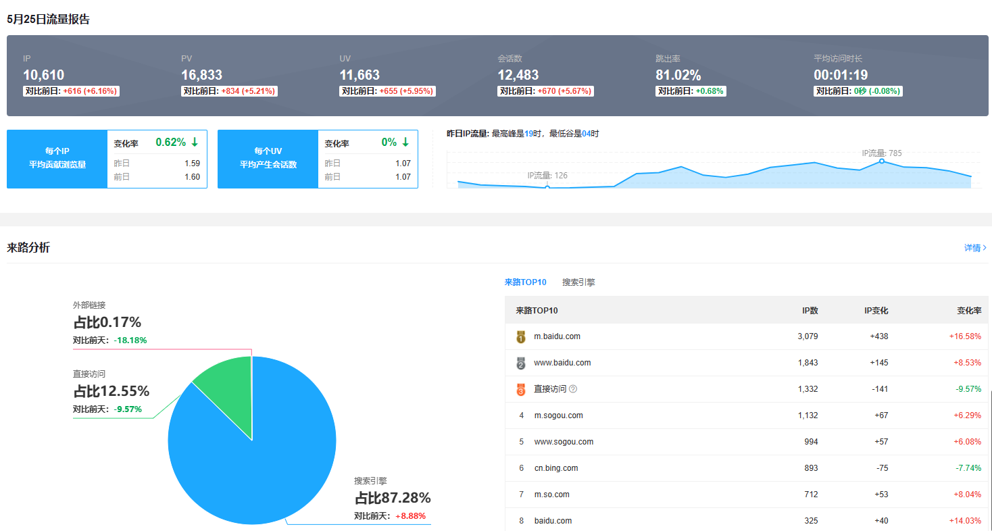Viewport: 992px width, 531px height.
Task: Click the 变化率 column header
Action: [x=968, y=311]
